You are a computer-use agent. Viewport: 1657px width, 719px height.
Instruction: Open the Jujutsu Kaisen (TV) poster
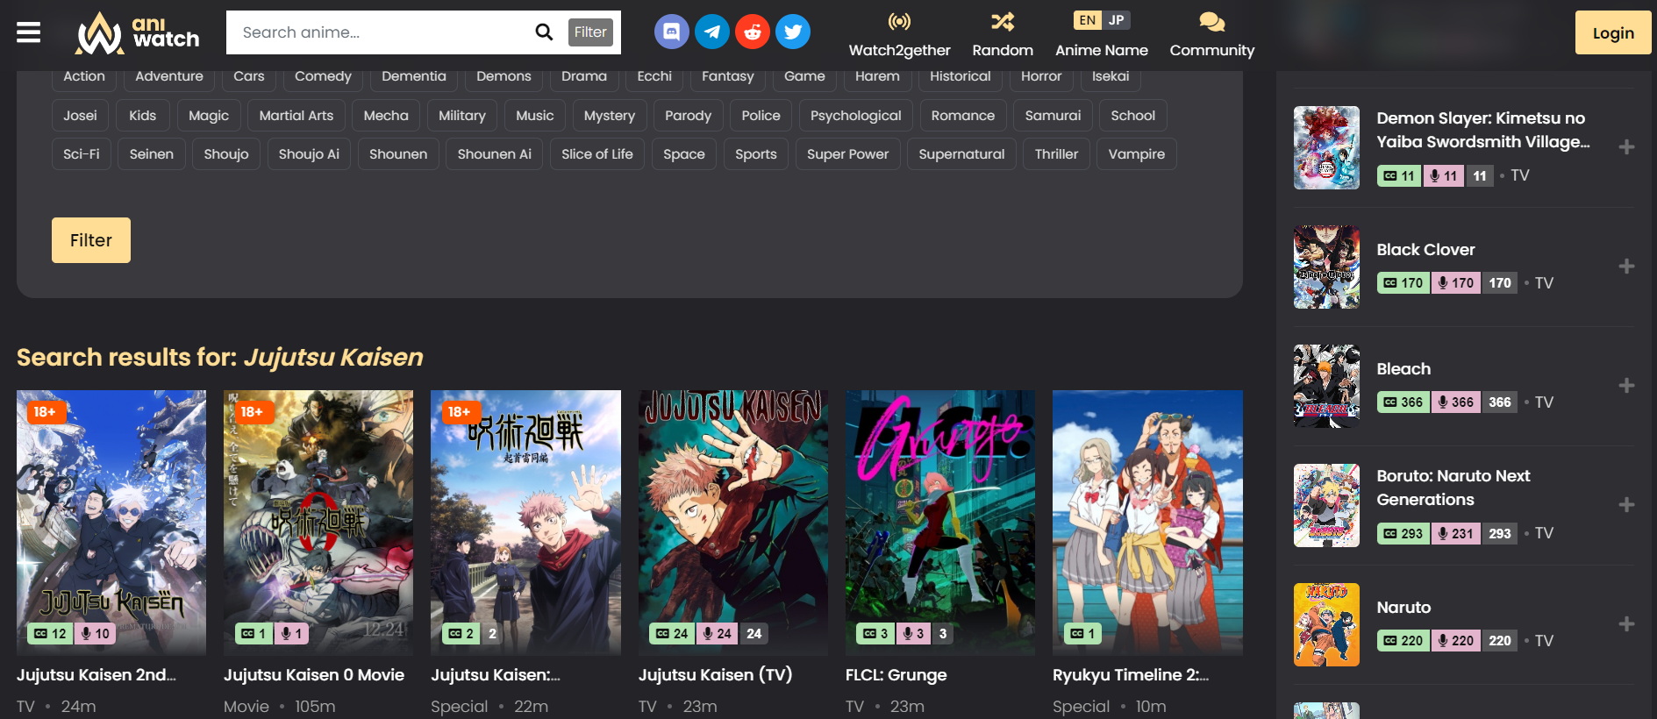tap(732, 522)
